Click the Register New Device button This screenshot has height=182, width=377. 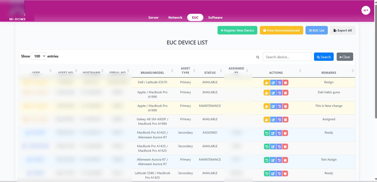[x=238, y=30]
